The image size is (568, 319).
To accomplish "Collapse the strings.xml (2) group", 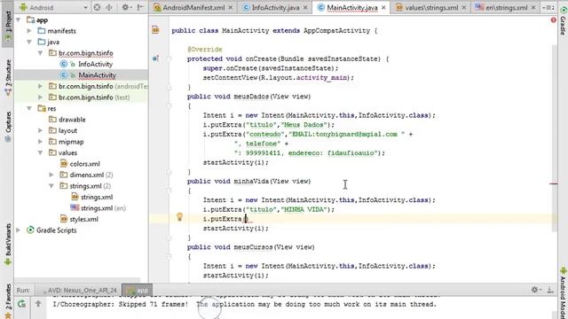I will [51, 186].
